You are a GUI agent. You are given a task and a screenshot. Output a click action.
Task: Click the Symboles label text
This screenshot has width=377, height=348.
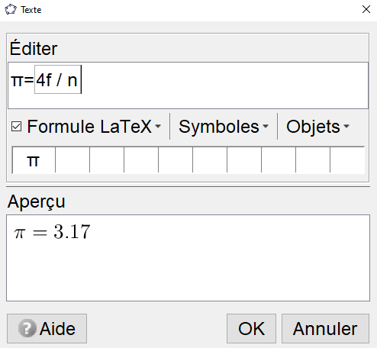pyautogui.click(x=219, y=127)
